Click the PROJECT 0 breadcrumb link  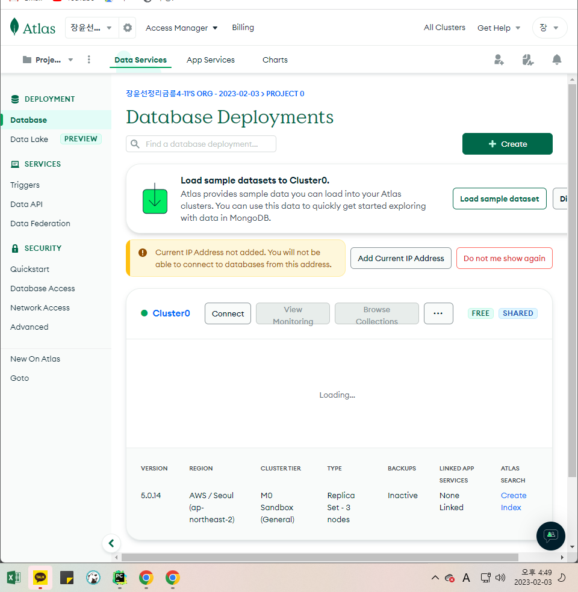(285, 94)
